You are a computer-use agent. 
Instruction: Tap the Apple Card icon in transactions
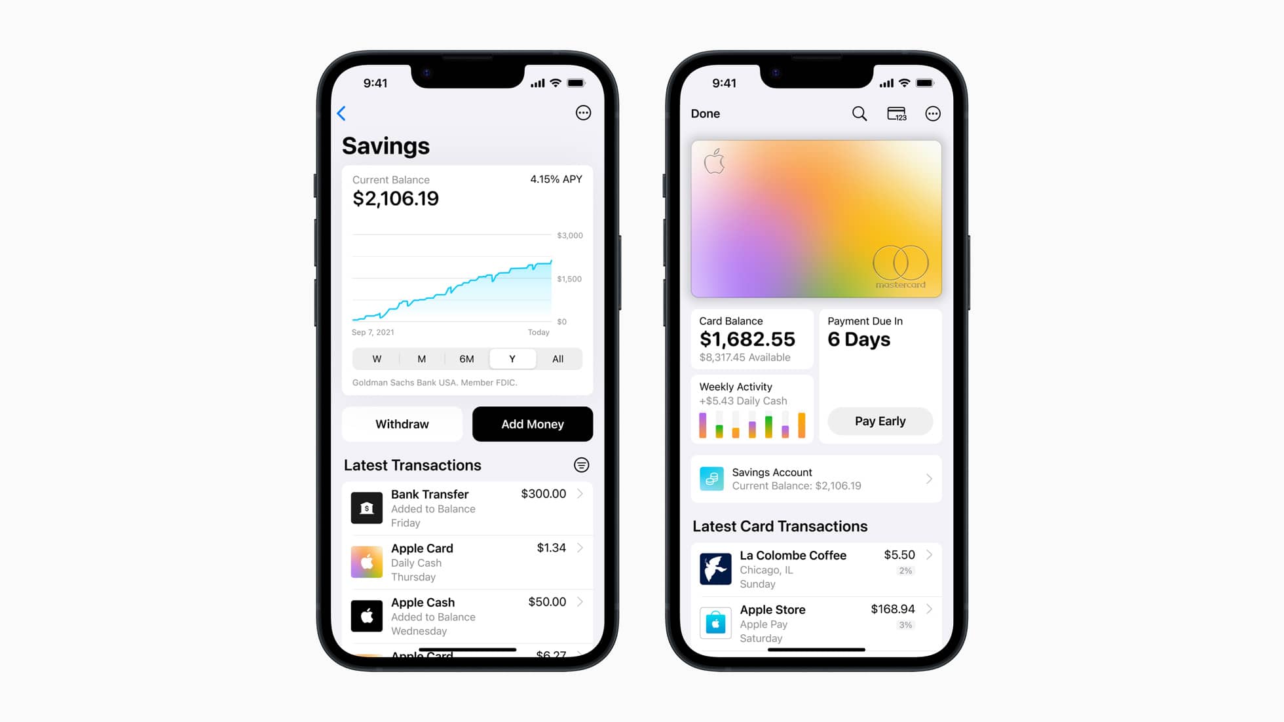click(x=367, y=561)
